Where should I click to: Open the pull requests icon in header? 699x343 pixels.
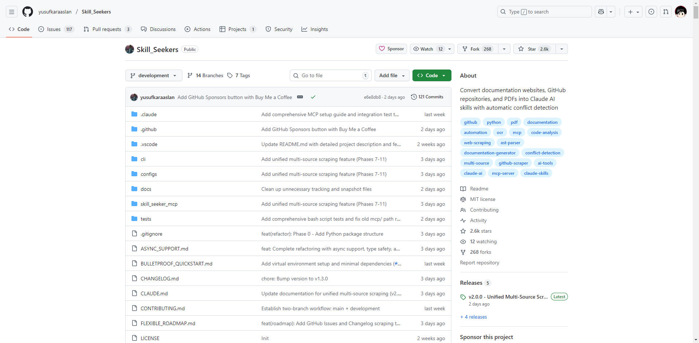[x=666, y=12]
